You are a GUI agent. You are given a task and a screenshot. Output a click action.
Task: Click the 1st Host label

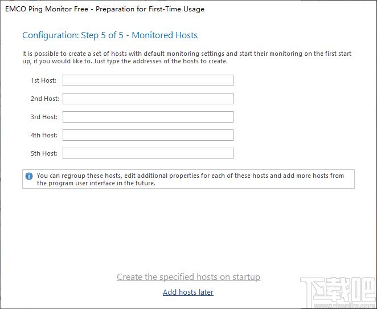click(43, 80)
